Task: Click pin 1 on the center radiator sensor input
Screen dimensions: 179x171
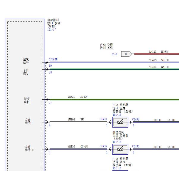Action: pos(107,125)
